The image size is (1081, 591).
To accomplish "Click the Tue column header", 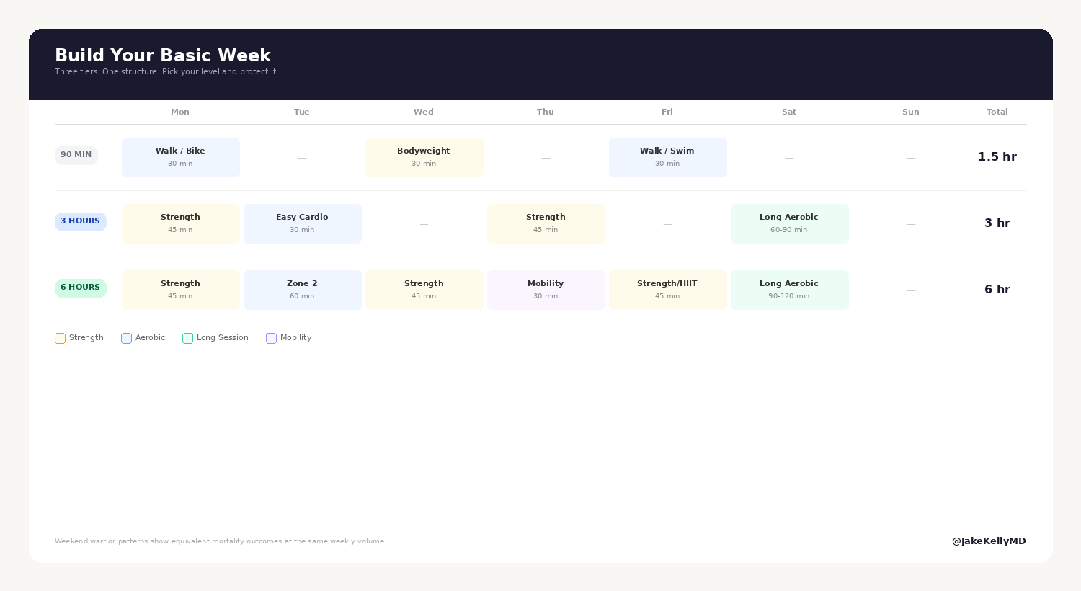I will click(302, 112).
